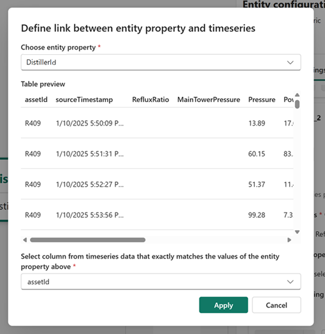The width and height of the screenshot is (325, 334).
Task: Select the Pressure column header
Action: pyautogui.click(x=262, y=99)
